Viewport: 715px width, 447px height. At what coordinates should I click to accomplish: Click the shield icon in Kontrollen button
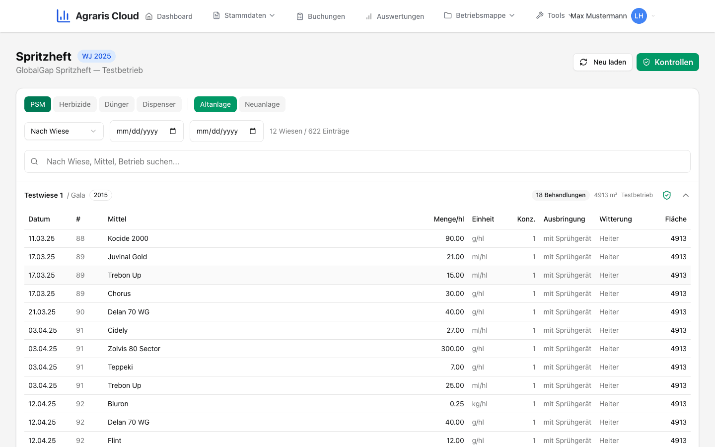coord(646,62)
